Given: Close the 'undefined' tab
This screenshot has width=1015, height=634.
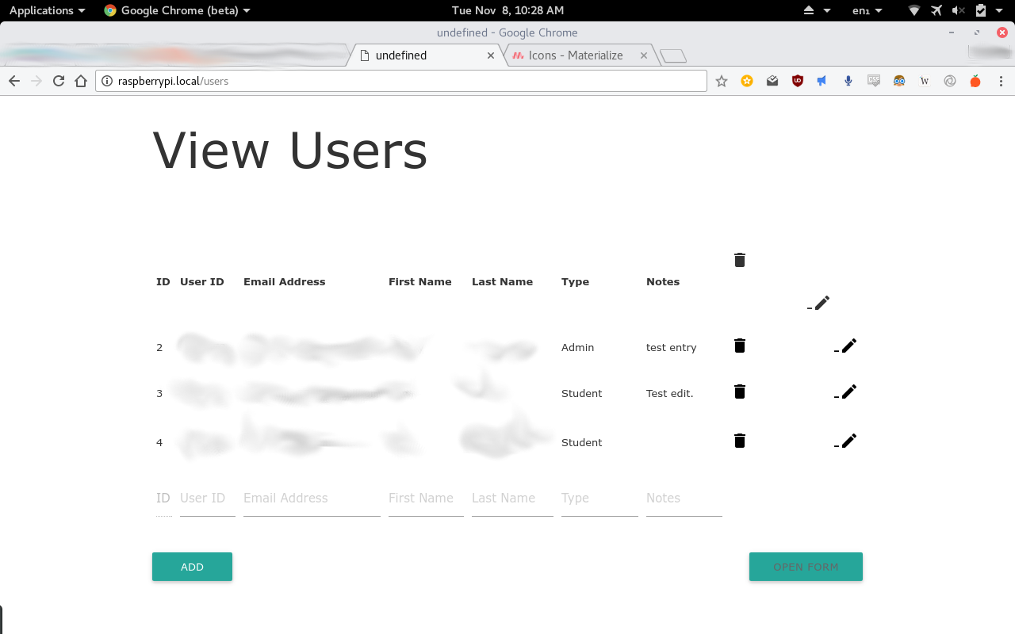Looking at the screenshot, I should pyautogui.click(x=491, y=55).
